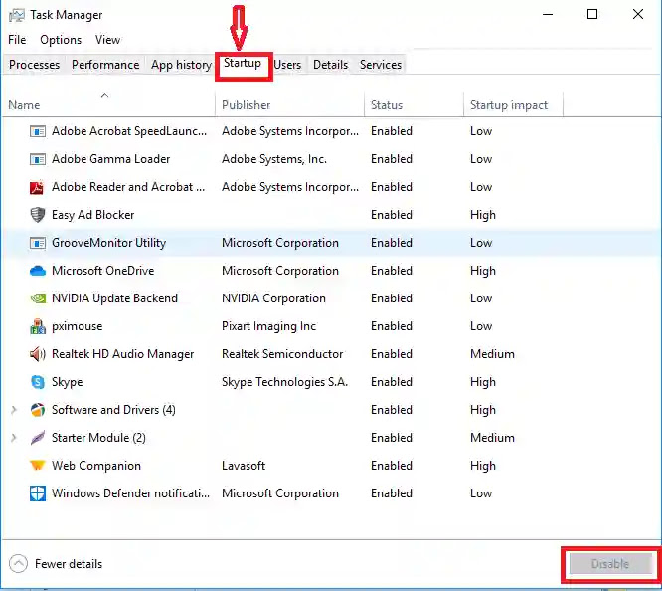Viewport: 662px width, 591px height.
Task: Click the Disable button
Action: 610,564
